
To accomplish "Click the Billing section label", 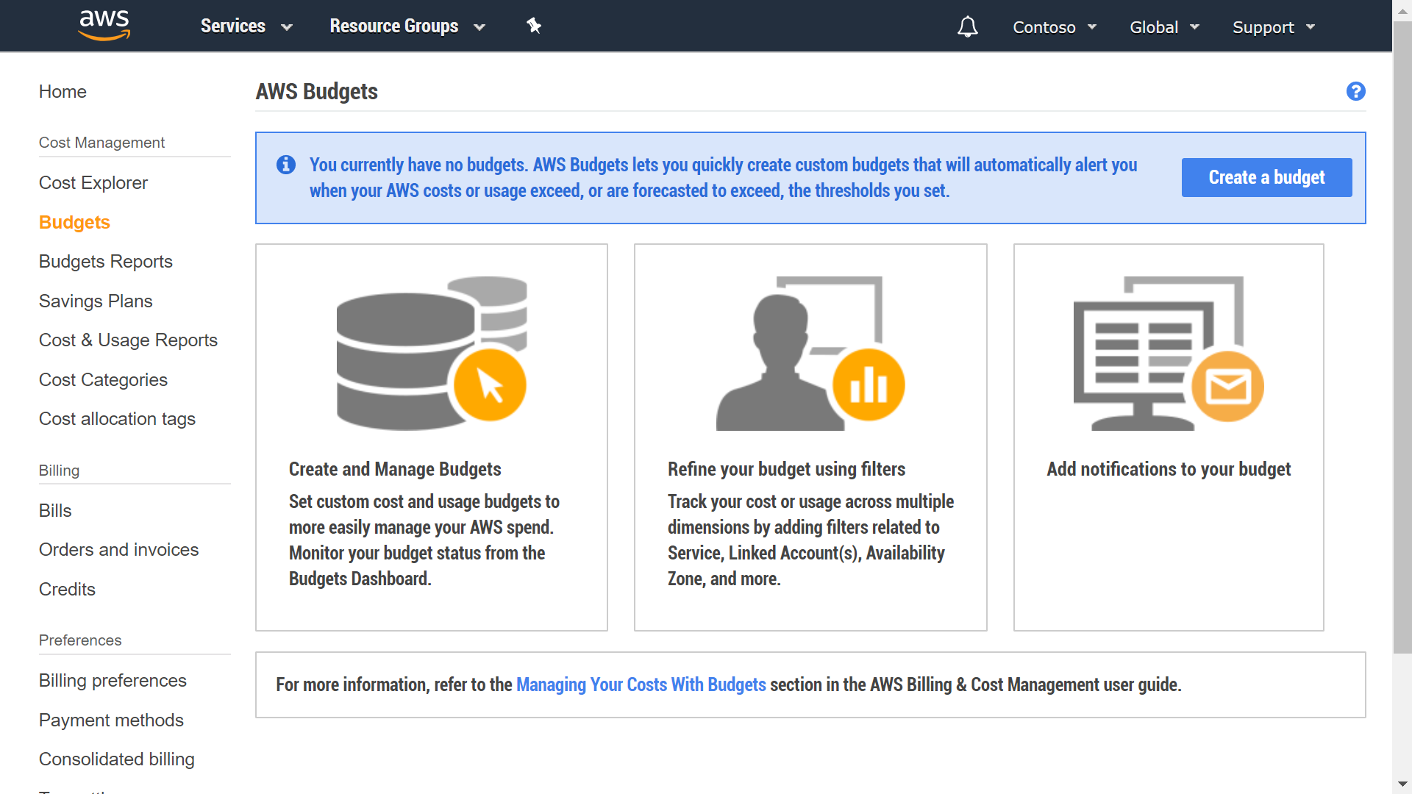I will click(x=59, y=471).
